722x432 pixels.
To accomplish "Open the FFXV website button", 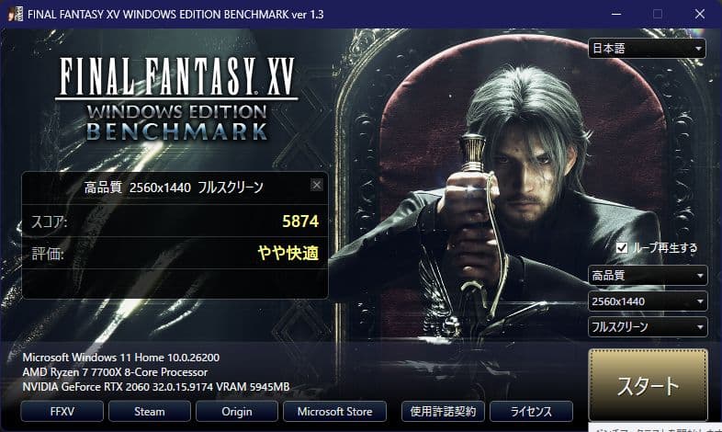I will [62, 411].
